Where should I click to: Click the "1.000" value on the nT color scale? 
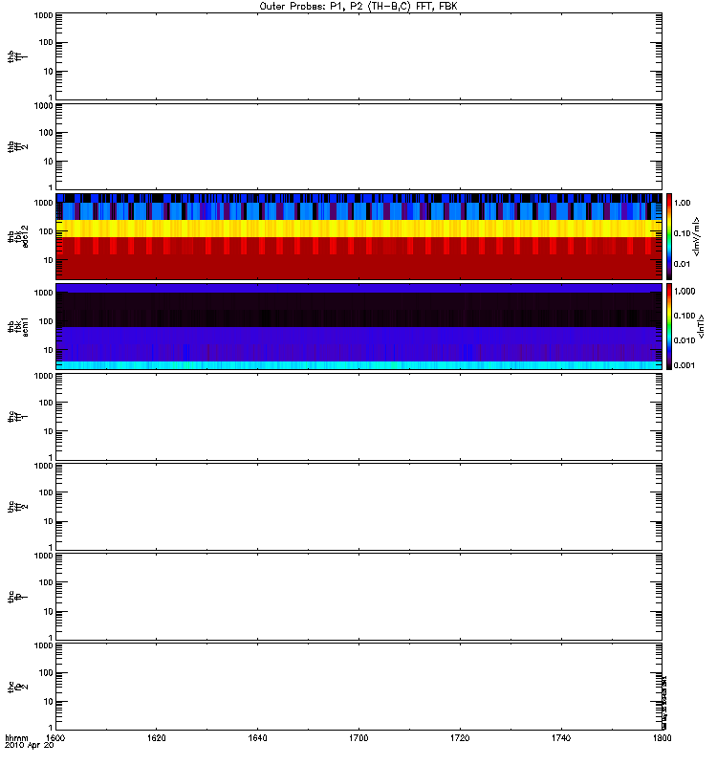[x=684, y=292]
